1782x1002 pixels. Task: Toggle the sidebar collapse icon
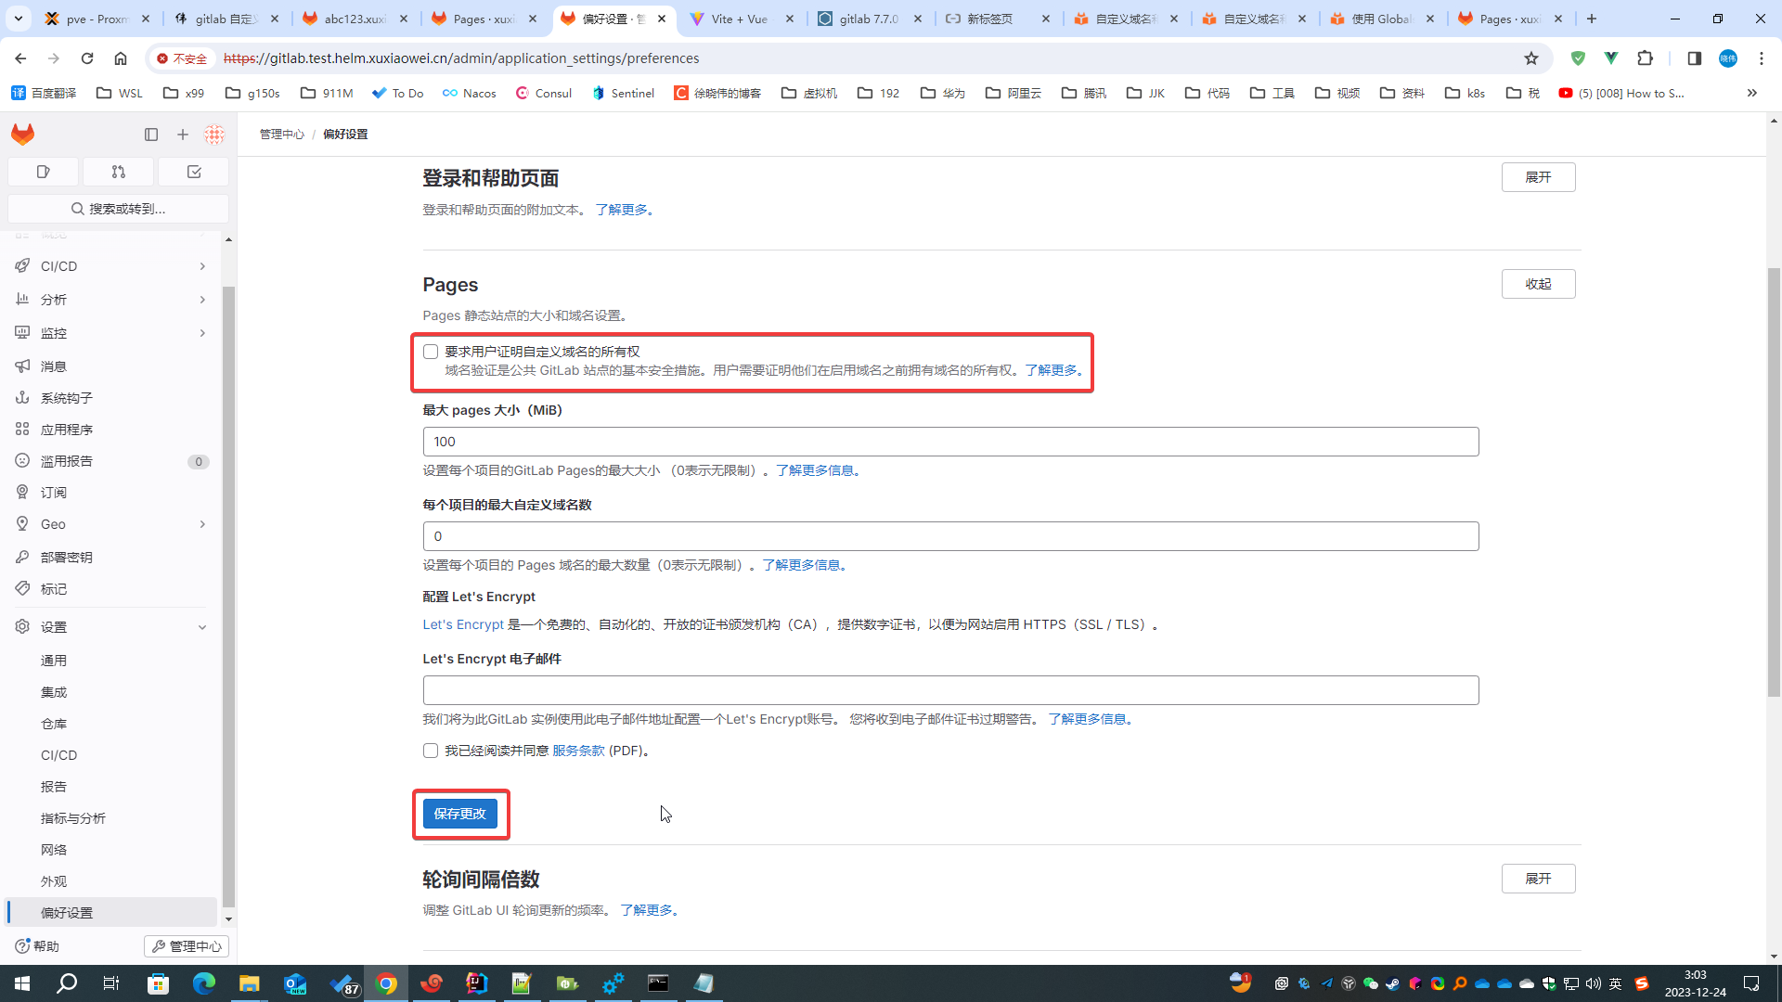pos(151,135)
